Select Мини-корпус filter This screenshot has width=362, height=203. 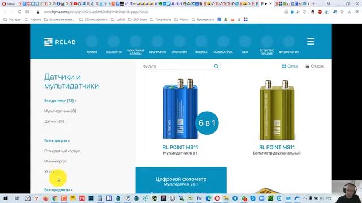(55, 161)
